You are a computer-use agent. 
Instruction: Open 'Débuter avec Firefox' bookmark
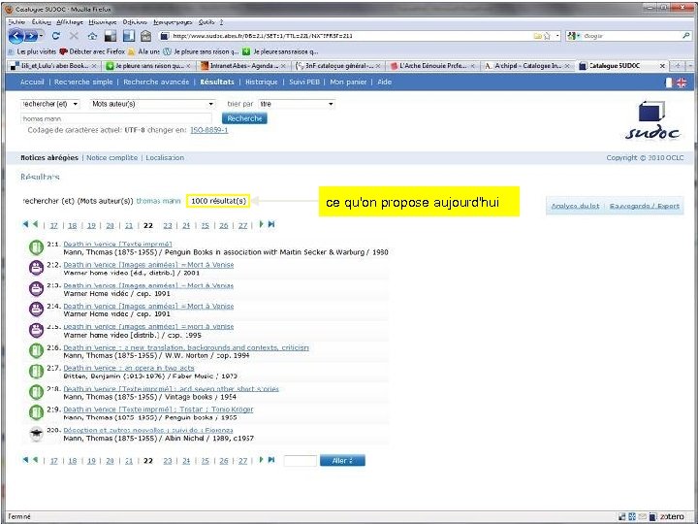[93, 51]
